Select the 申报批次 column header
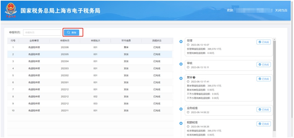Screen dimensions: 294x138 pyautogui.click(x=96, y=40)
